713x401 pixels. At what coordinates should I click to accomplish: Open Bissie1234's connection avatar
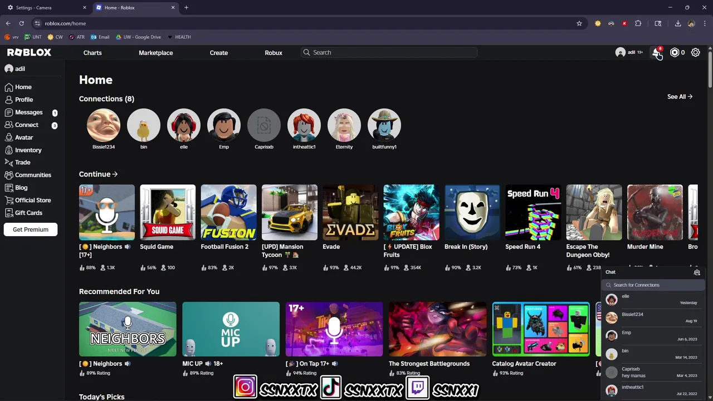click(x=104, y=125)
